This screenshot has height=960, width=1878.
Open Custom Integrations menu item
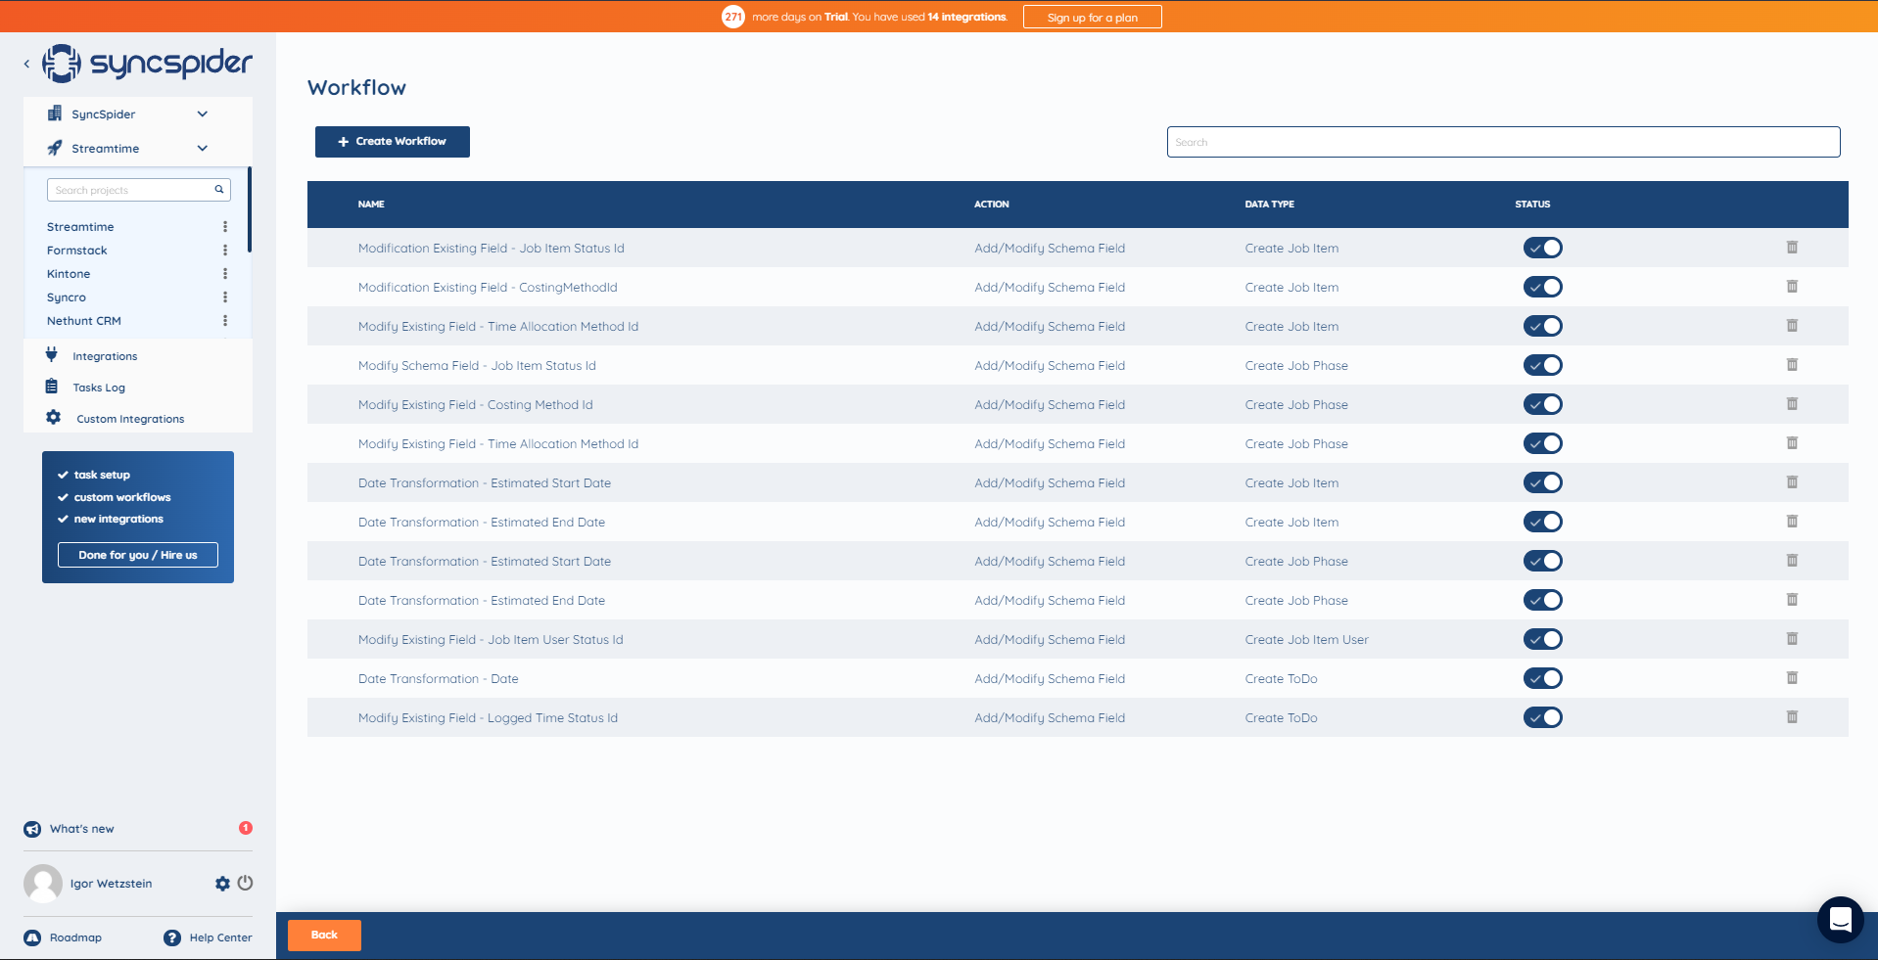[130, 419]
